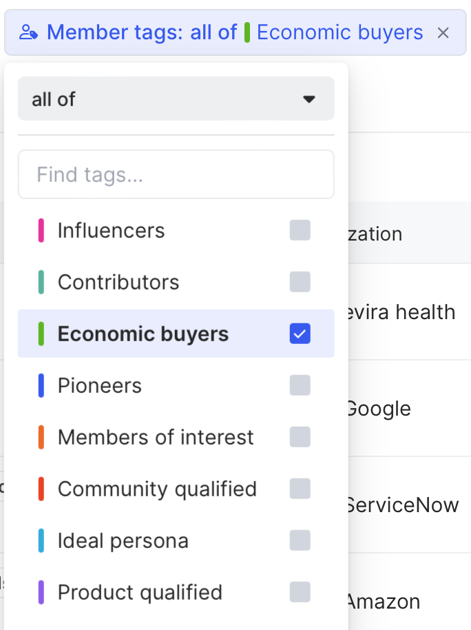Check the Influencers tag checkbox

pyautogui.click(x=300, y=230)
